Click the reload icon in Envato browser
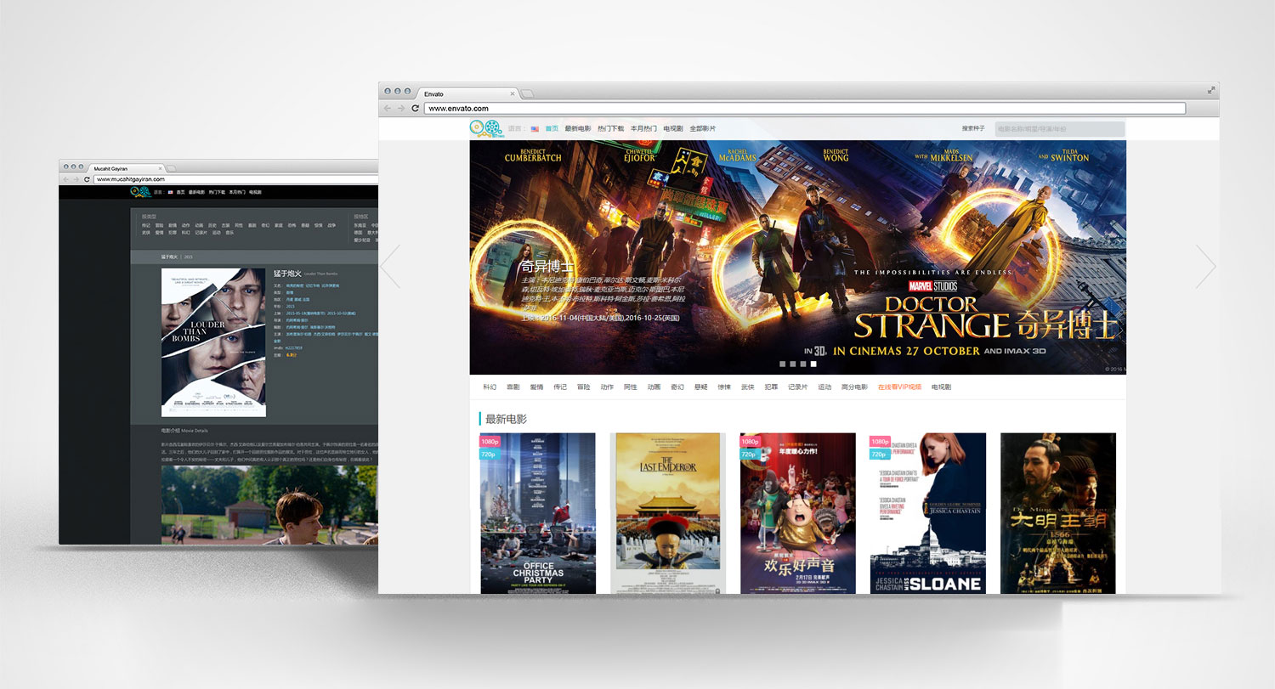The width and height of the screenshot is (1275, 689). tap(415, 109)
